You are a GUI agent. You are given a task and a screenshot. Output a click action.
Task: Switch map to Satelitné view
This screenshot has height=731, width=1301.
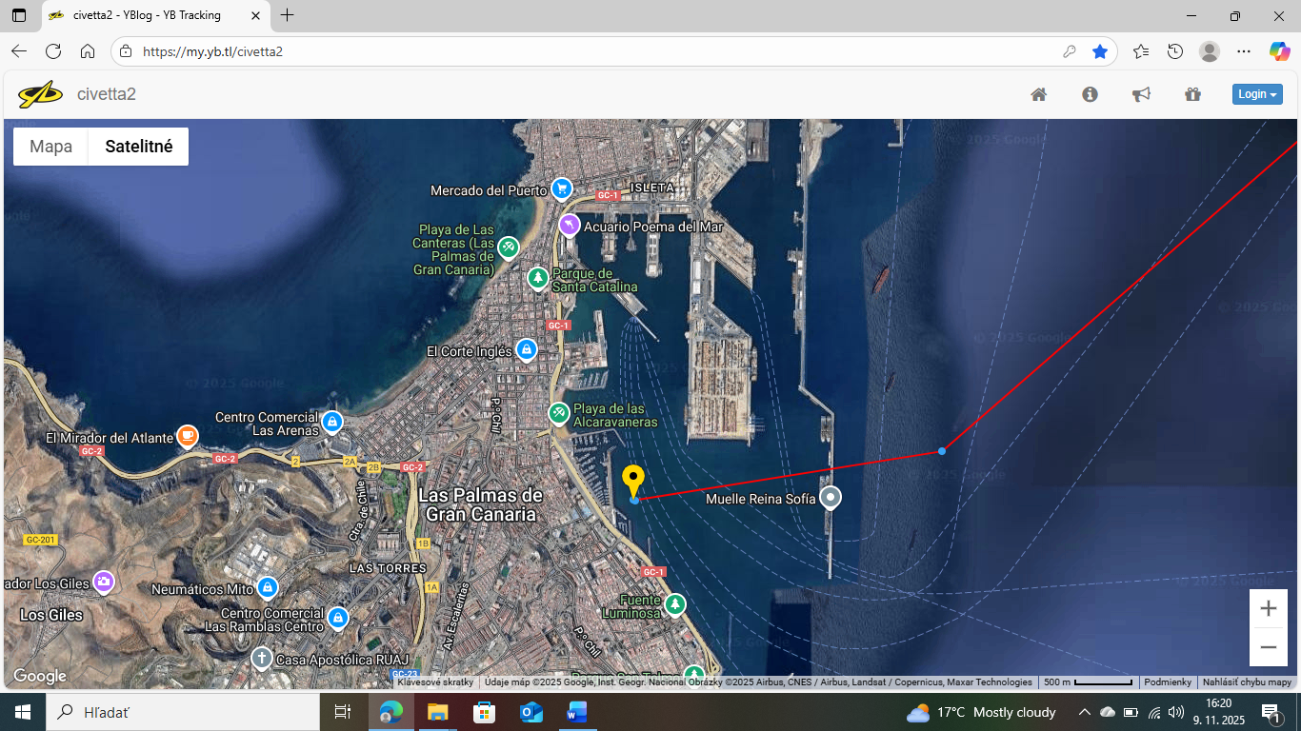pyautogui.click(x=139, y=147)
